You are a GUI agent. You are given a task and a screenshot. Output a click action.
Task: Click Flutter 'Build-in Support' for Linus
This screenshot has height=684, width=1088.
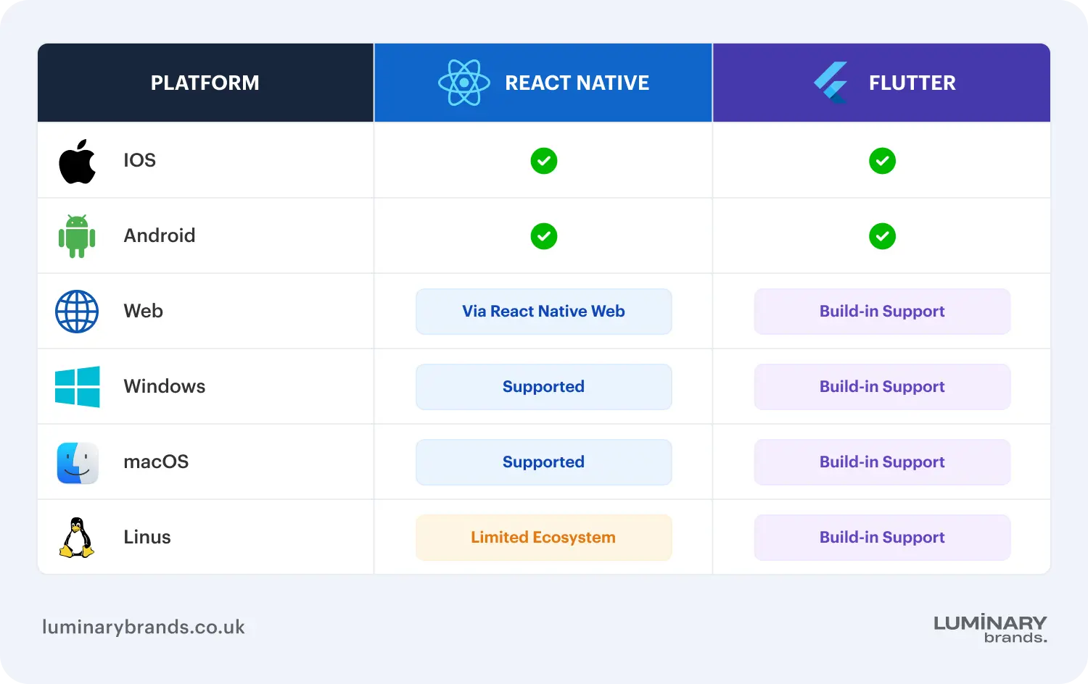tap(883, 538)
